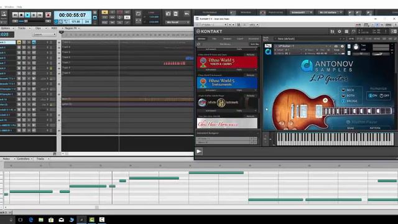This screenshot has height=224, width=398.
Task: Open the Notes menu in piano roll
Action: click(7, 159)
